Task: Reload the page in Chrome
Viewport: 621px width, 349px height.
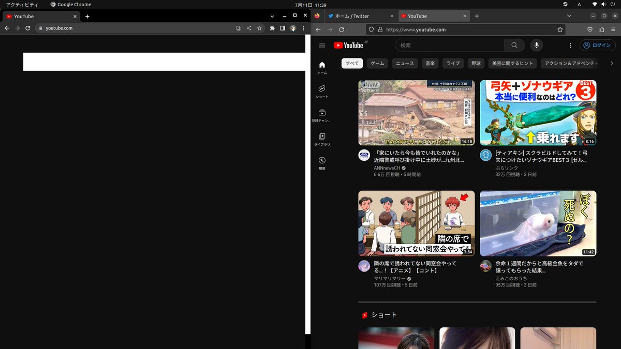Action: (27, 28)
